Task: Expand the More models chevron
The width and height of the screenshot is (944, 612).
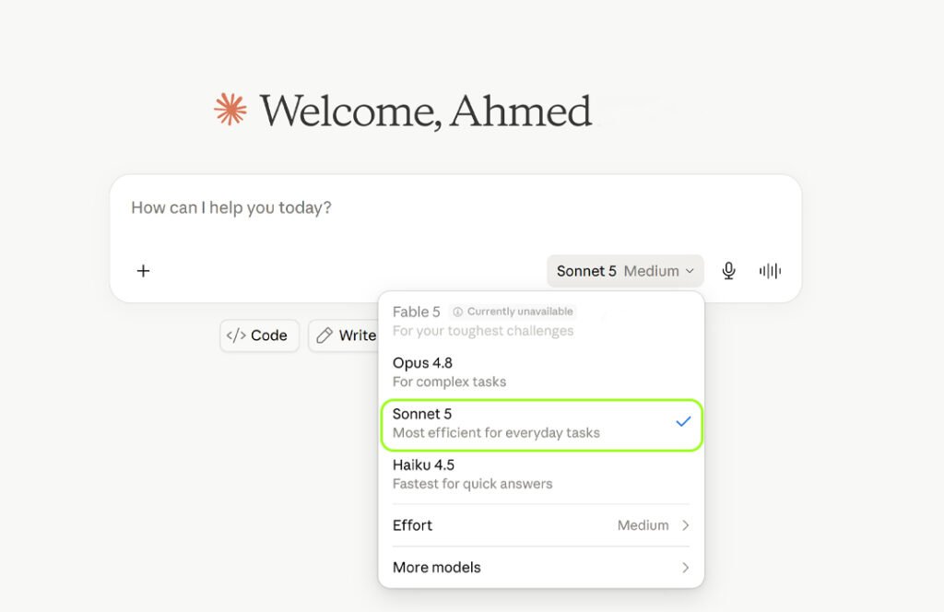Action: coord(686,568)
